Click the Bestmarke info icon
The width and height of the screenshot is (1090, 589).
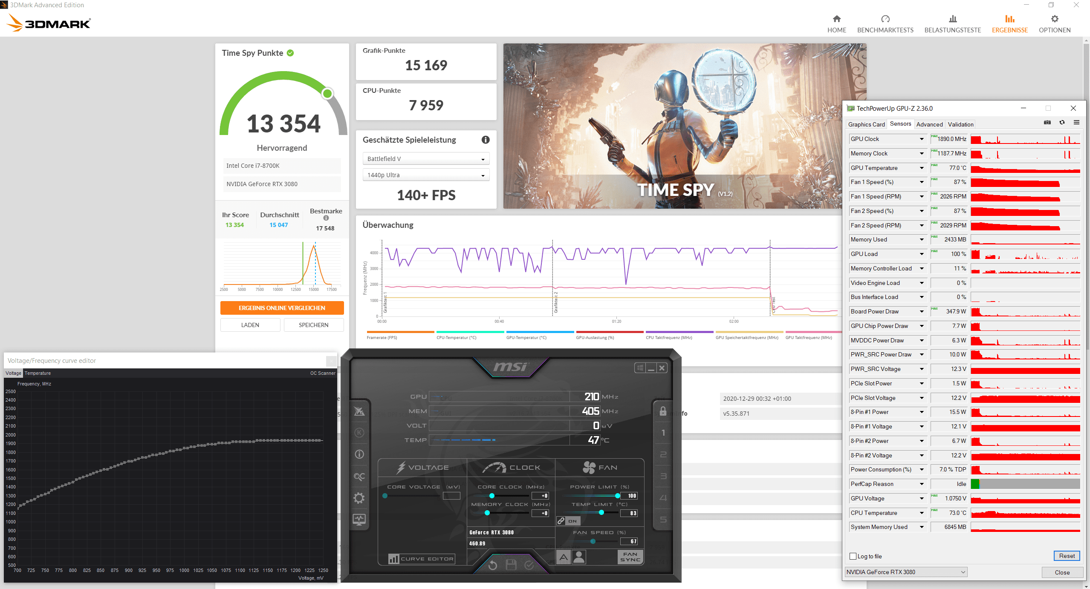coord(326,218)
